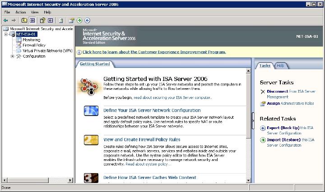Click the application icon in title bar
The image size is (325, 192).
[5, 4]
